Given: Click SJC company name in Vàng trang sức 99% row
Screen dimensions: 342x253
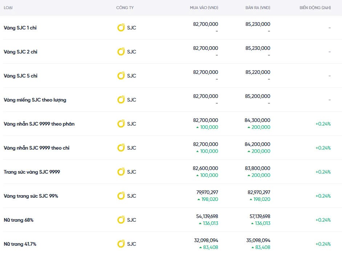Looking at the screenshot, I should point(132,196).
